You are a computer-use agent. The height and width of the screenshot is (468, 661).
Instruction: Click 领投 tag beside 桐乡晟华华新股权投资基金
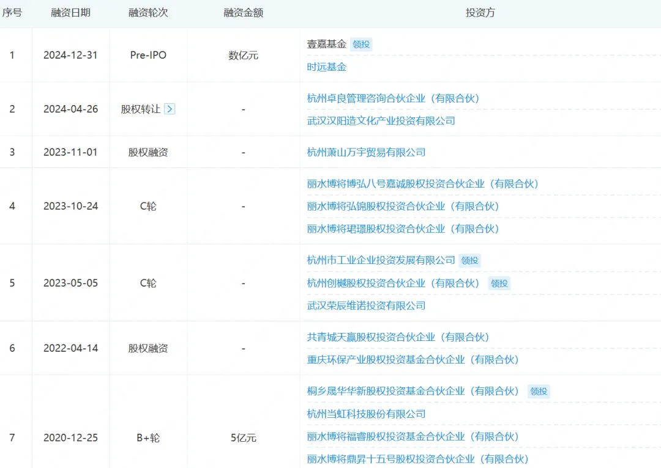pos(539,392)
